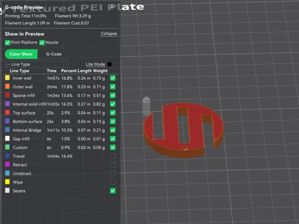Click the dark blue Travel swatch
299x224 pixels.
click(x=7, y=156)
